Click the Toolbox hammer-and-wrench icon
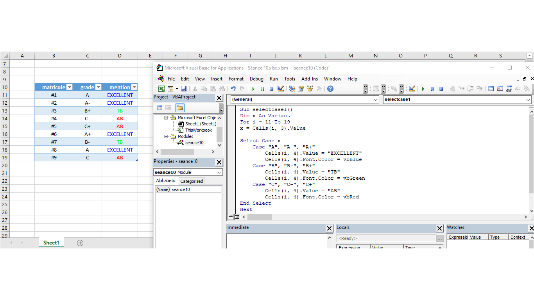534x300 pixels. 319,89
